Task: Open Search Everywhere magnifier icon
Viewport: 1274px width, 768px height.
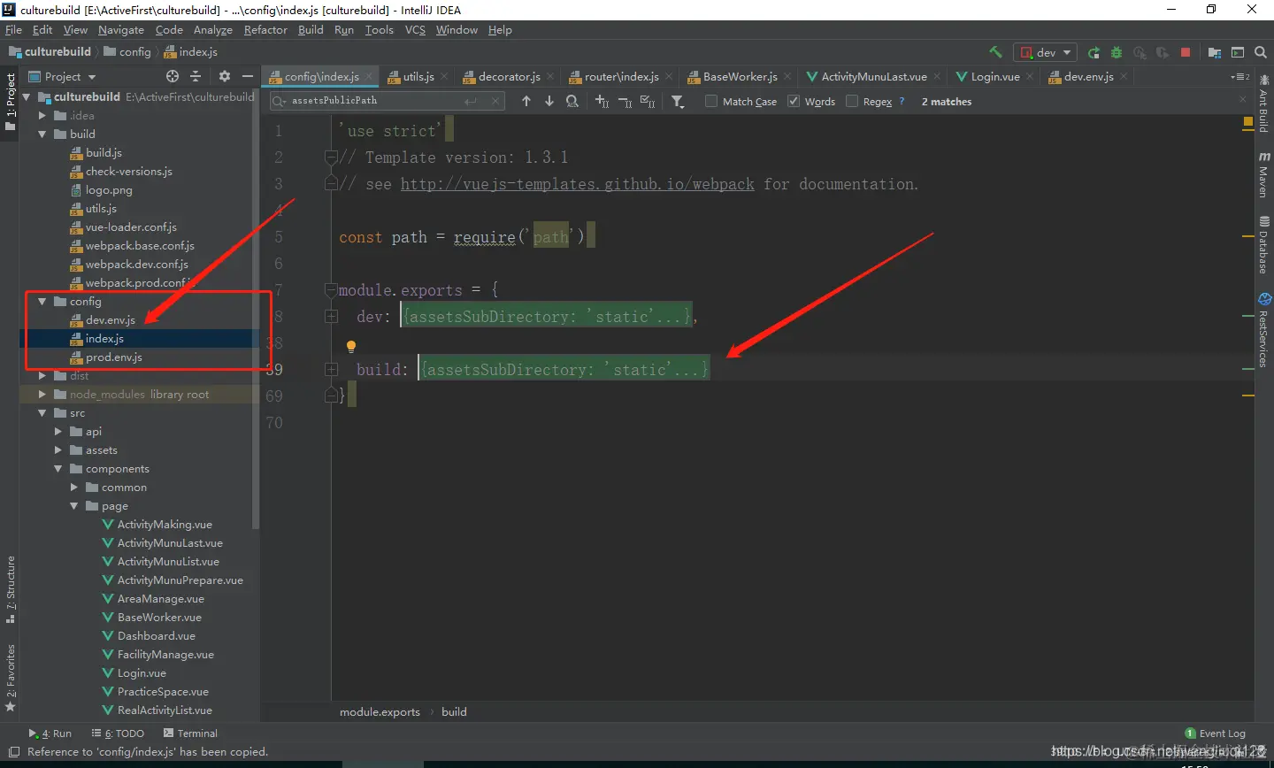Action: (1261, 52)
